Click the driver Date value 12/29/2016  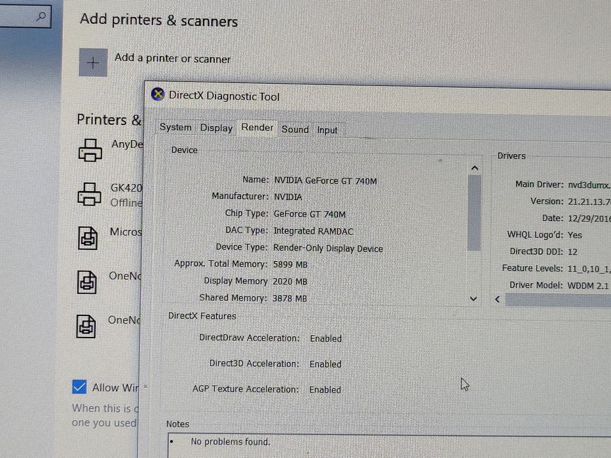[x=589, y=219]
